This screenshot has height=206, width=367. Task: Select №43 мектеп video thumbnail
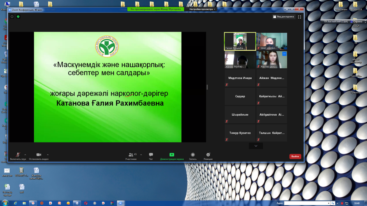tap(272, 41)
